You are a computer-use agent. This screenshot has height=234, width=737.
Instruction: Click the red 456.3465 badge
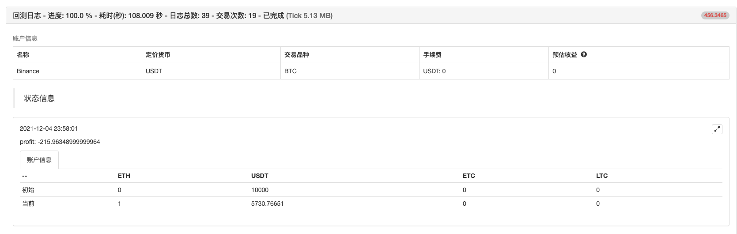(715, 15)
